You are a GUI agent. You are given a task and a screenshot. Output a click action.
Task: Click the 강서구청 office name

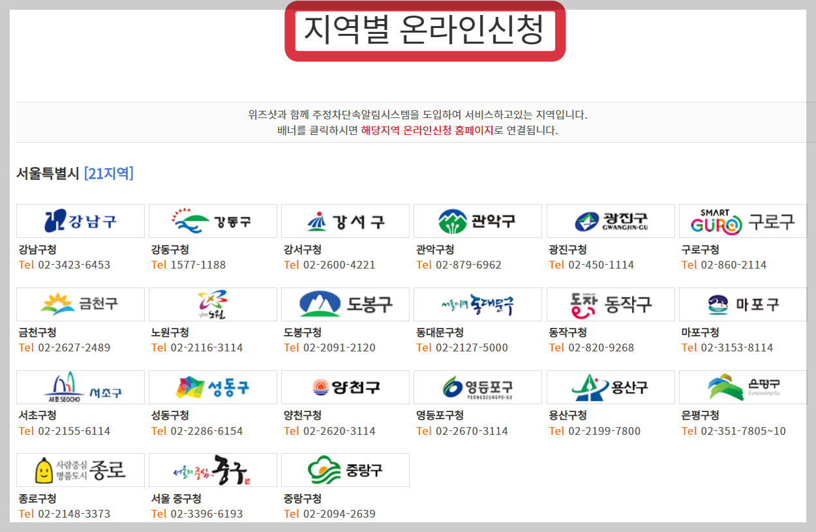click(303, 250)
